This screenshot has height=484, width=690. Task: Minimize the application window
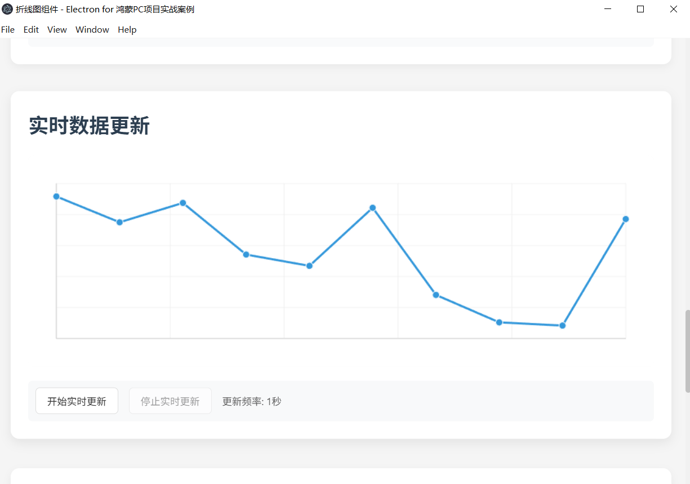click(608, 9)
